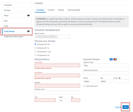This screenshot has width=133, height=112.
Task: Click the Inbox count badge icon
Action: click(x=28, y=15)
